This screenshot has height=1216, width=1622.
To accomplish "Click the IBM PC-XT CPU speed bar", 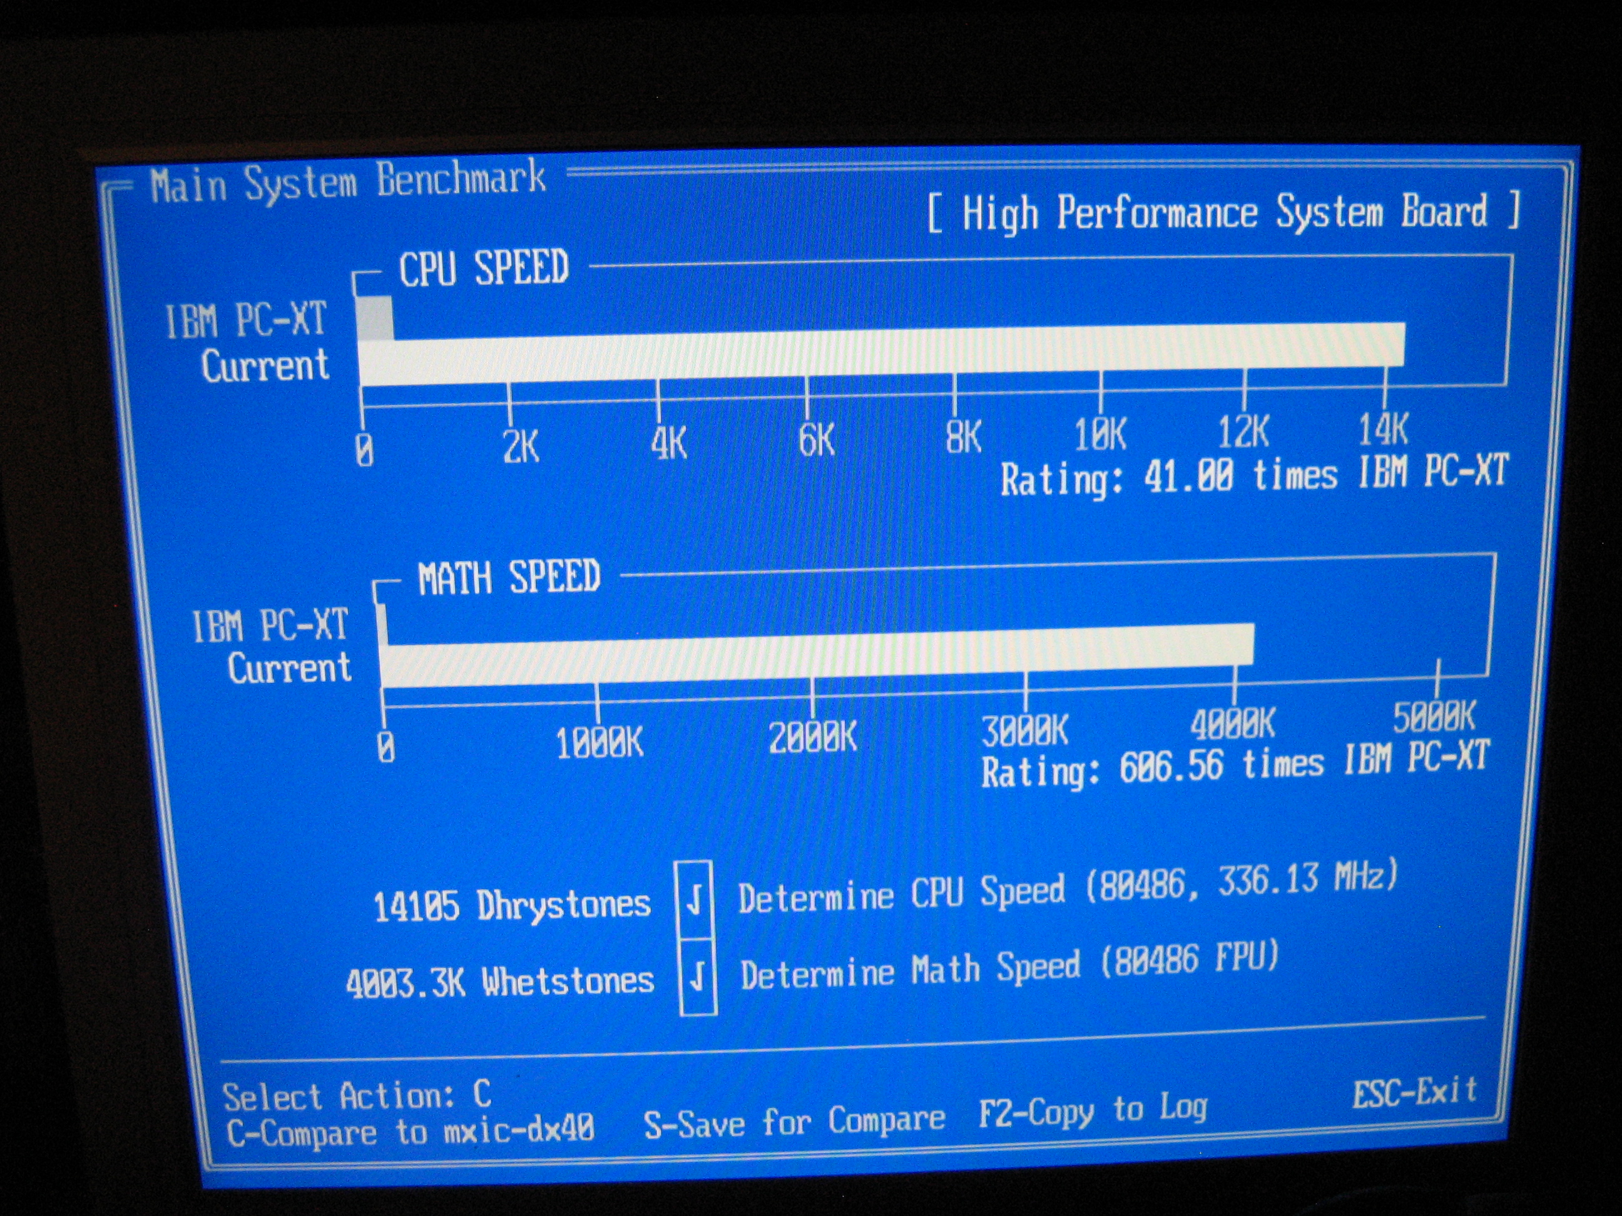I will coord(375,318).
